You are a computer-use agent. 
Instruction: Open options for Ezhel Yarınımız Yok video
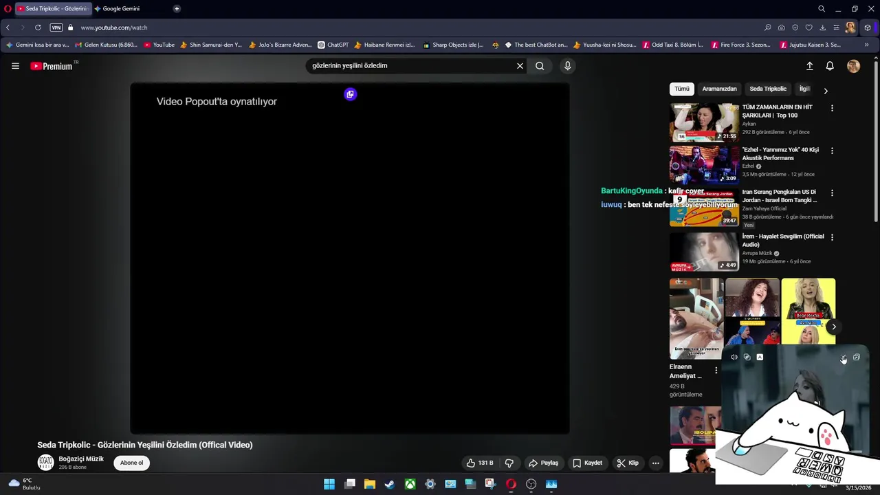pyautogui.click(x=832, y=151)
